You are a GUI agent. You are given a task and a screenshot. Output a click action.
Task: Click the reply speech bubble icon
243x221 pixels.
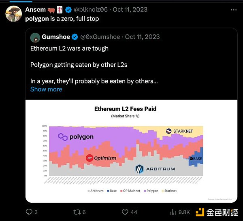point(29,212)
